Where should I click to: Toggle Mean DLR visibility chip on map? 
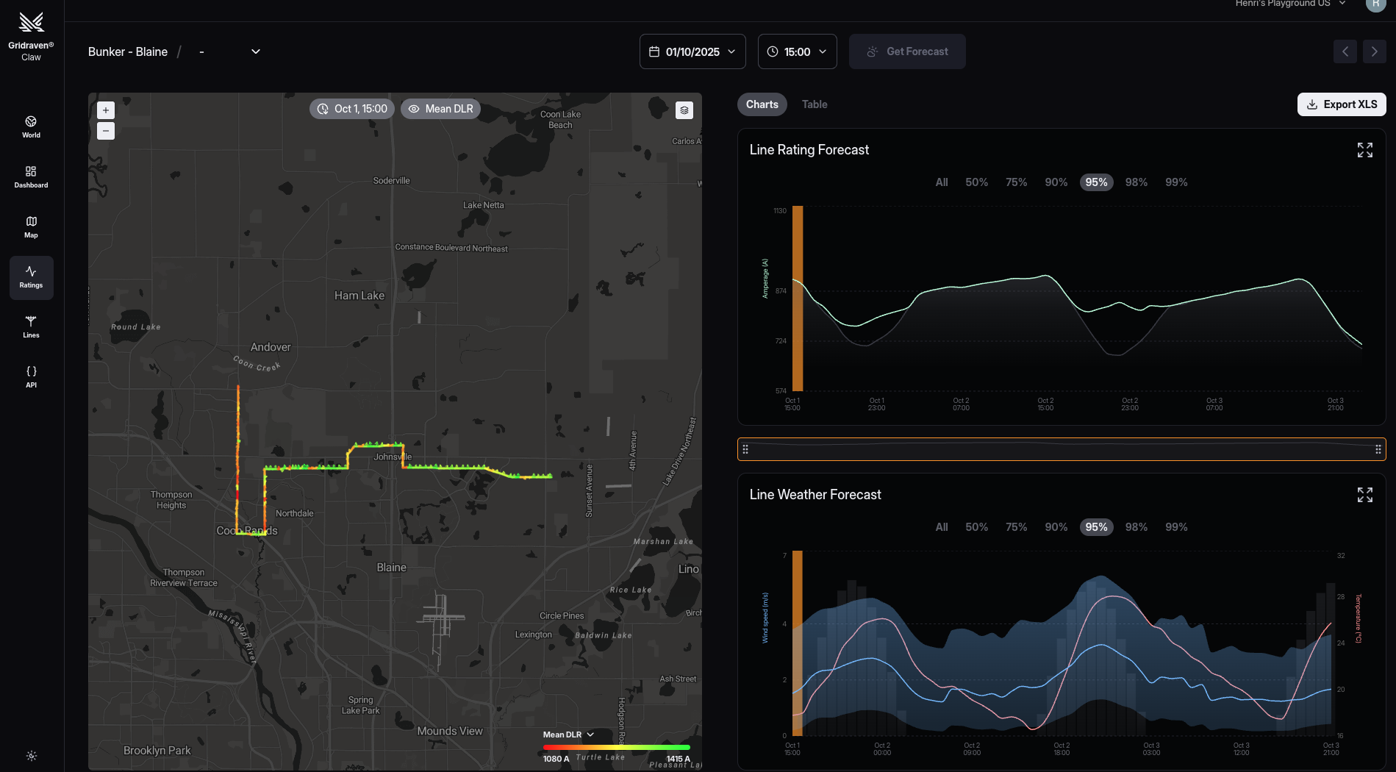440,109
